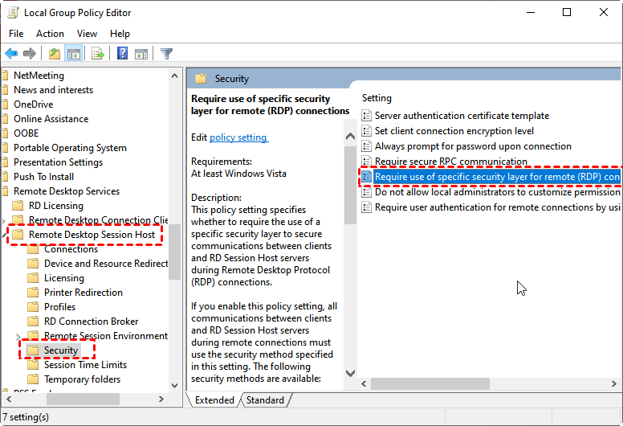The width and height of the screenshot is (623, 426).
Task: Click the Filter funnel toolbar icon
Action: point(166,53)
